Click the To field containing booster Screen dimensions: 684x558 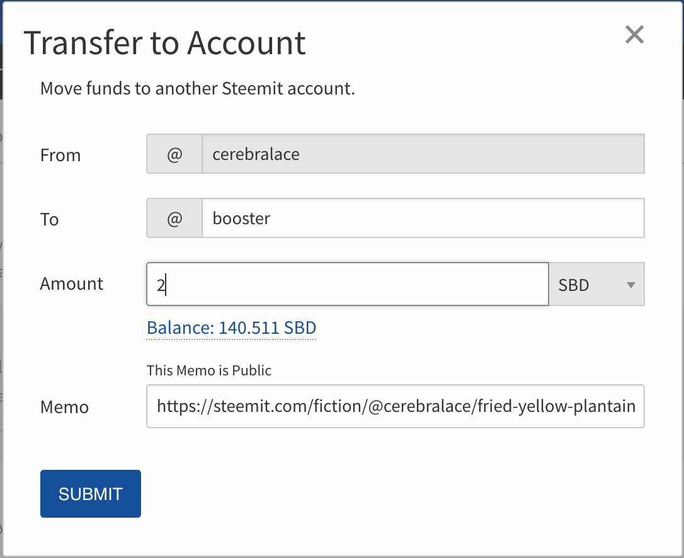click(423, 218)
